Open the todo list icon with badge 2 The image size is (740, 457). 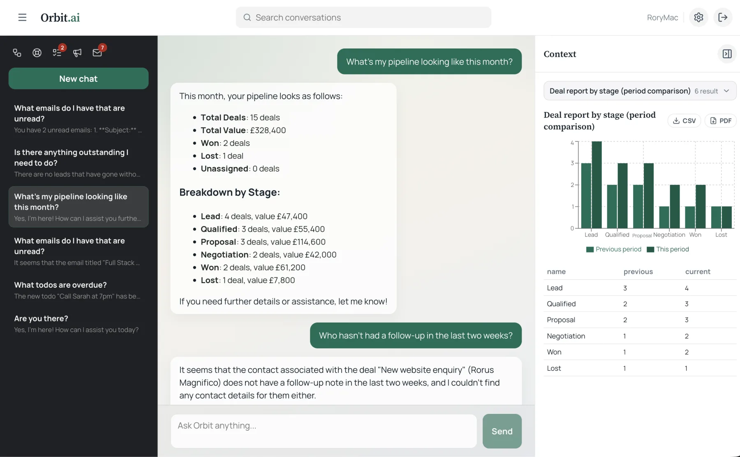tap(57, 53)
